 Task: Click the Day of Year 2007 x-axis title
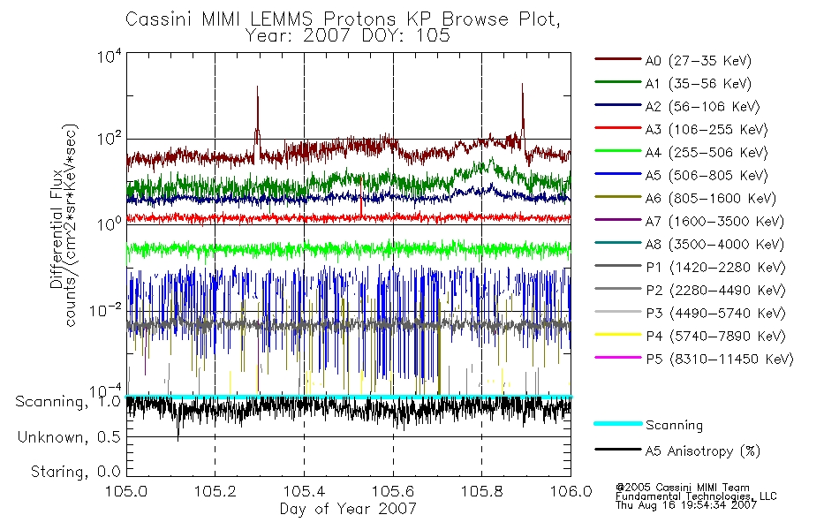[x=348, y=509]
